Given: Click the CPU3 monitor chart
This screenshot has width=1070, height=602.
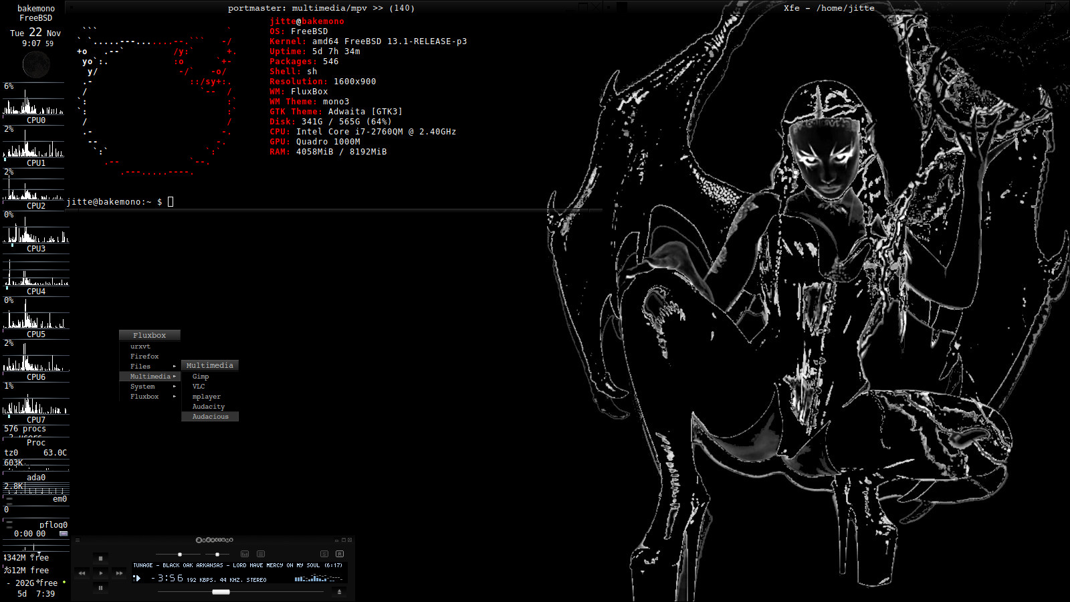Looking at the screenshot, I should pos(35,228).
